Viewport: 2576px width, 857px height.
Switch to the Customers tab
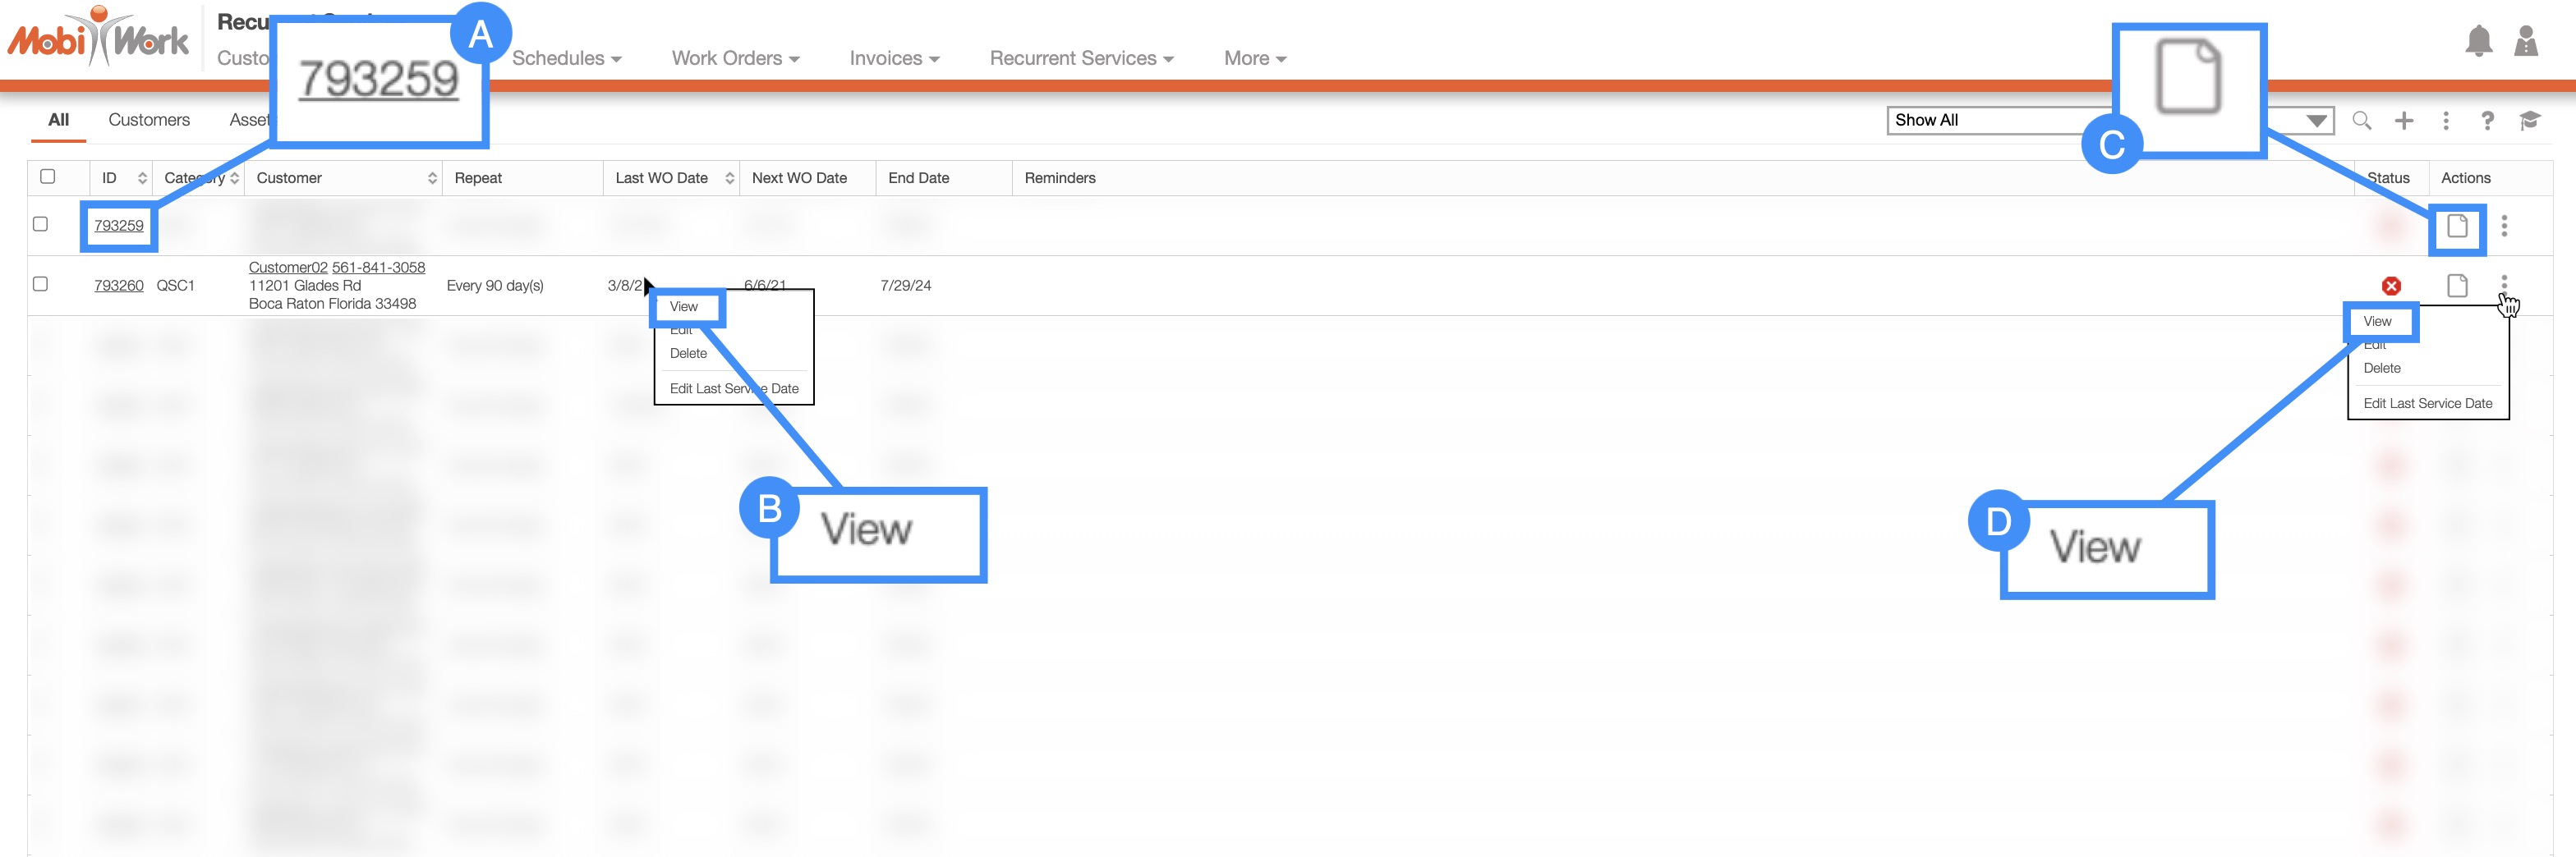[x=149, y=120]
